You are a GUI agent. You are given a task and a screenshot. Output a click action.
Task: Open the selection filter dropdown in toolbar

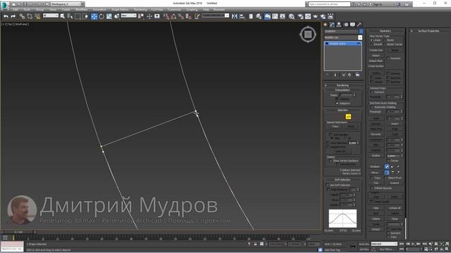click(51, 16)
